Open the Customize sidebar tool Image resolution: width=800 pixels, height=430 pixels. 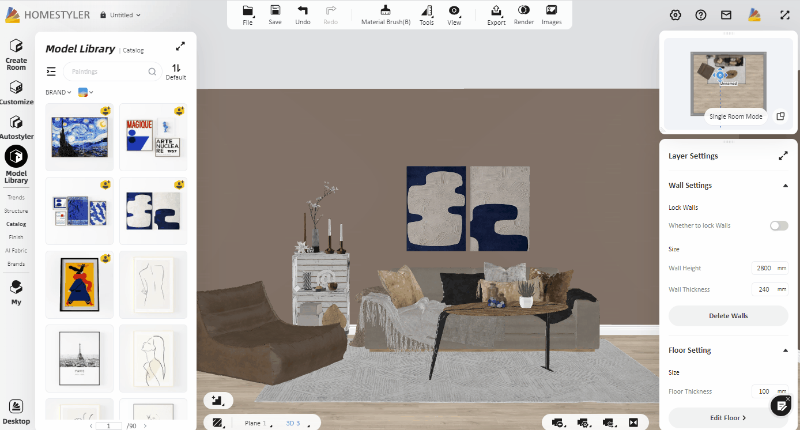(x=16, y=88)
